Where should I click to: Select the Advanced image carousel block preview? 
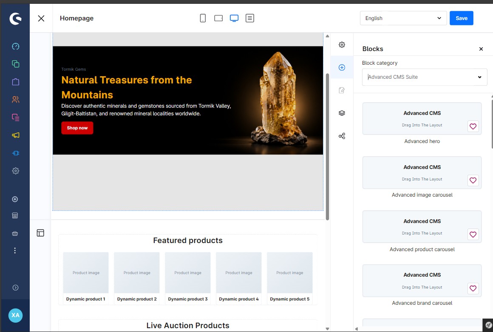pyautogui.click(x=422, y=173)
